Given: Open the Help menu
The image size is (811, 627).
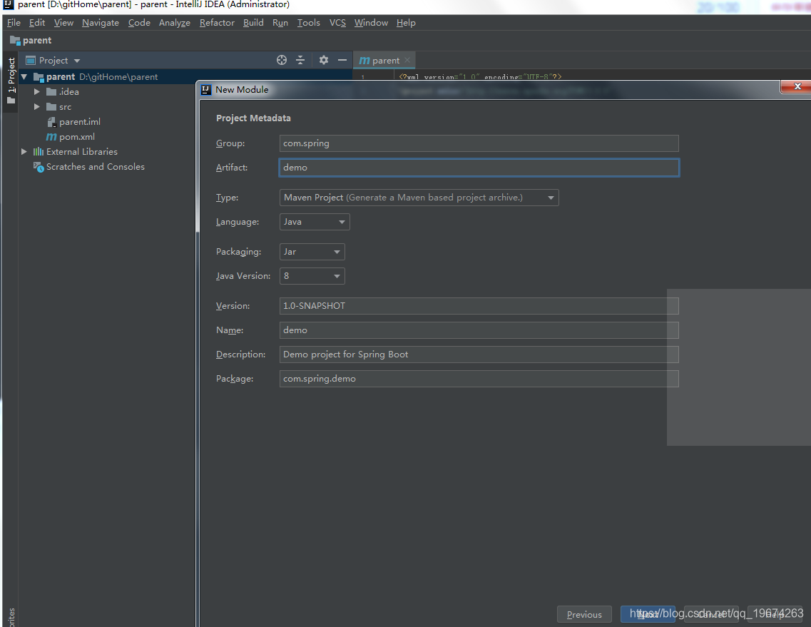Looking at the screenshot, I should tap(406, 23).
